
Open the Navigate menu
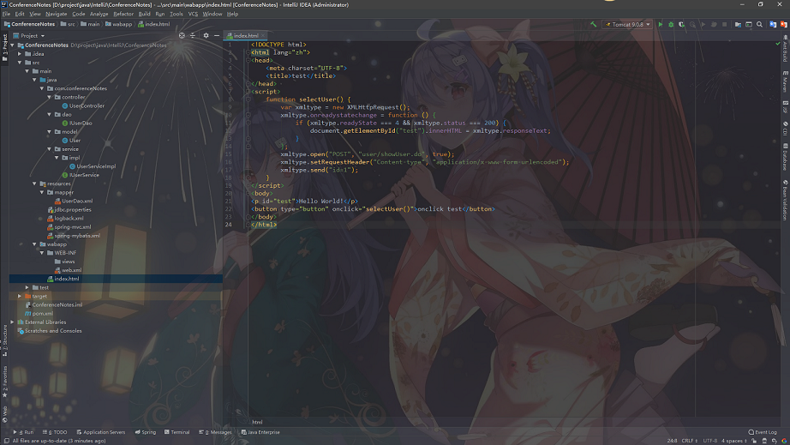pyautogui.click(x=56, y=14)
